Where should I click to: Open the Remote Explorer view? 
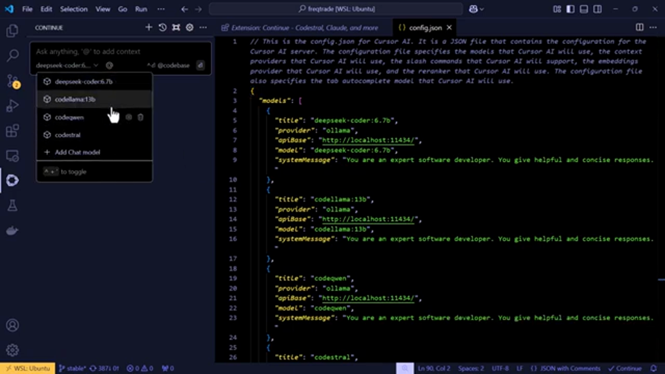pos(12,155)
